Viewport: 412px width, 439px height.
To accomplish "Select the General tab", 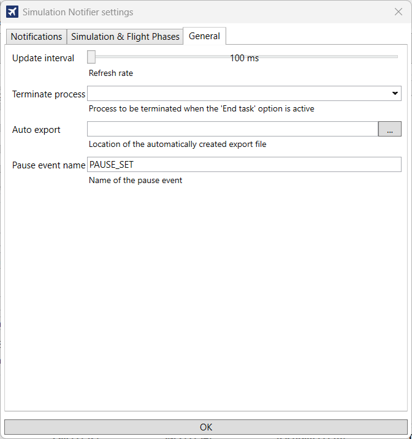I will click(x=204, y=36).
